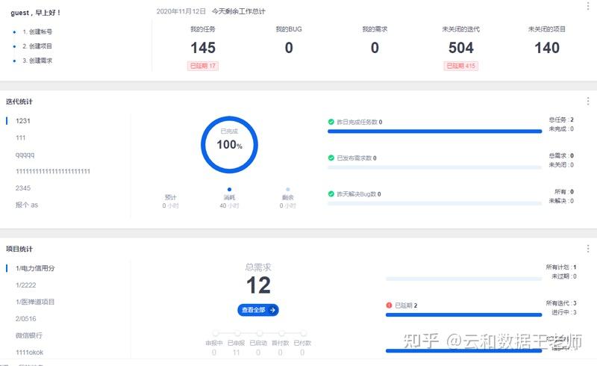The width and height of the screenshot is (597, 366).
Task: Click the green check beside 昨天解决Bug数
Action: 331,193
